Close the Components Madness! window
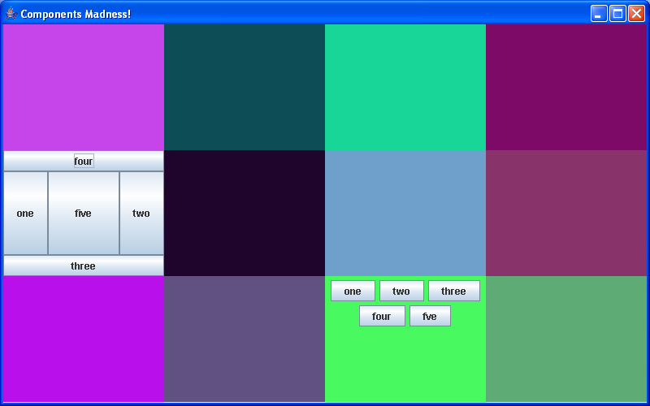 click(x=636, y=14)
